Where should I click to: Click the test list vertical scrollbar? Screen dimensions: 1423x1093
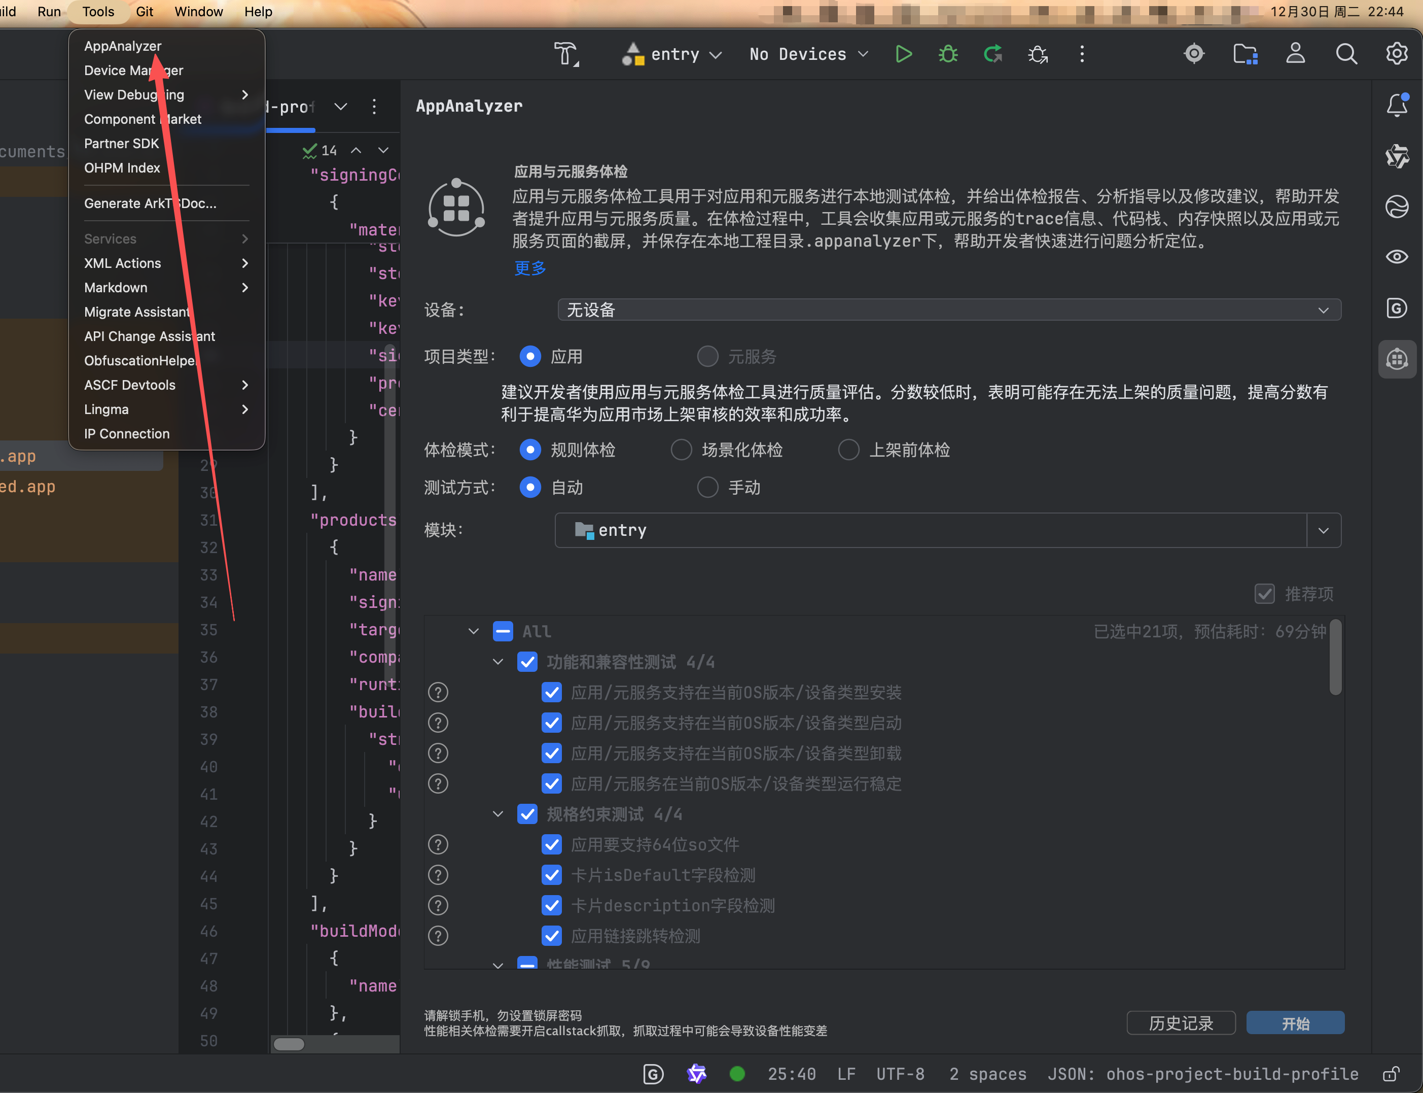click(x=1336, y=657)
